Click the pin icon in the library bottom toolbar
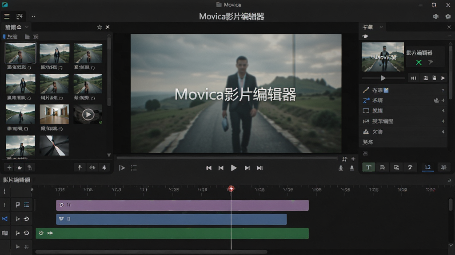The height and width of the screenshot is (255, 455). 80,167
